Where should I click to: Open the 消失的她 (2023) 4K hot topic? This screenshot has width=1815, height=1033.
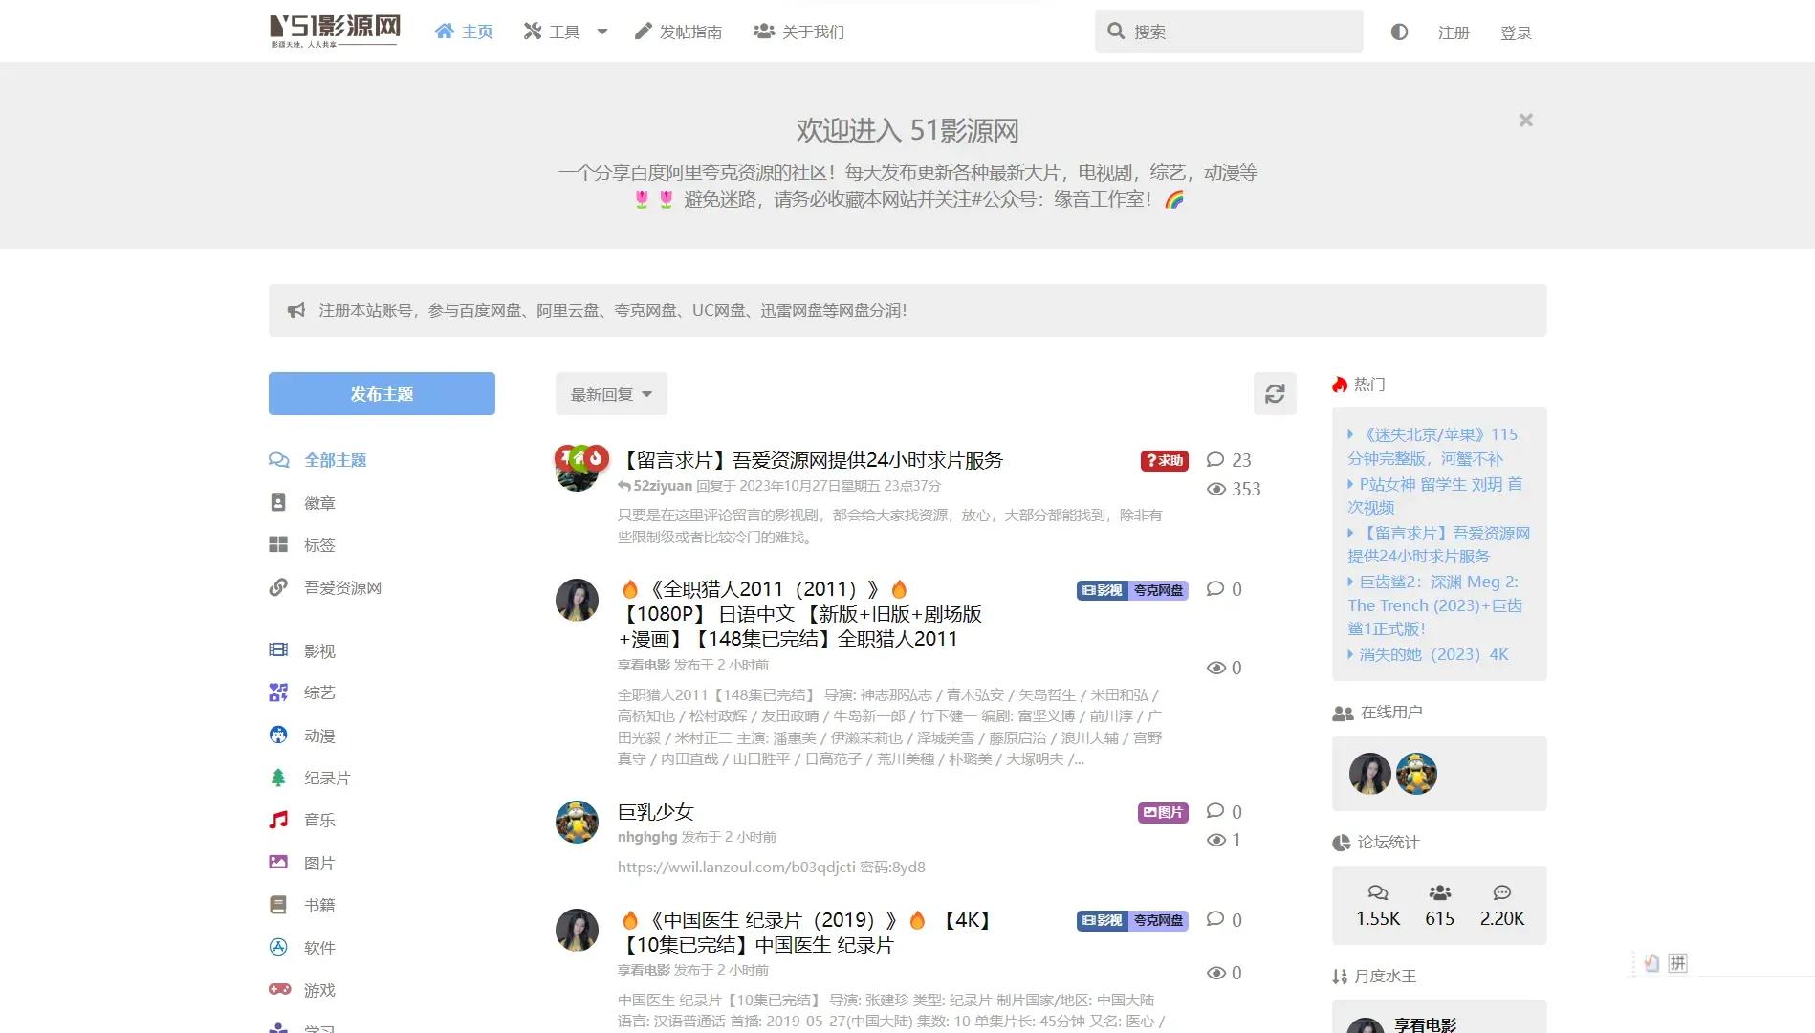coord(1430,654)
